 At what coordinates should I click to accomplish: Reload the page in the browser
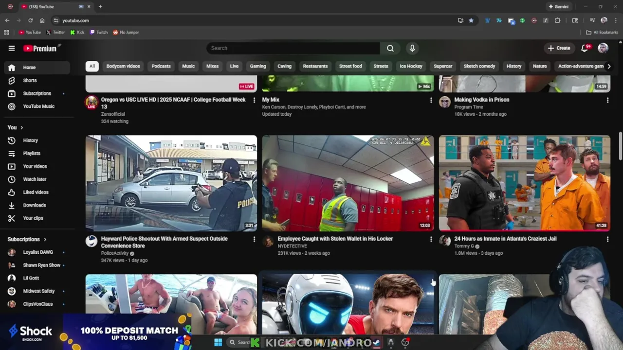30,20
